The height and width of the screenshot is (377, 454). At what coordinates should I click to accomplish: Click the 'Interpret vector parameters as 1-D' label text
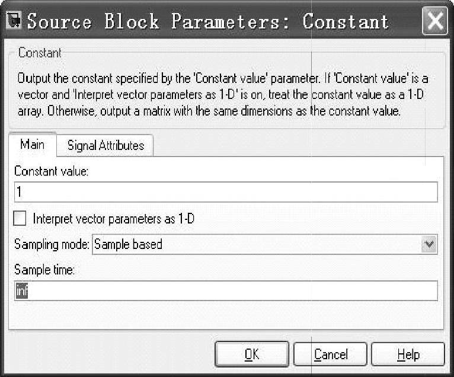(114, 219)
